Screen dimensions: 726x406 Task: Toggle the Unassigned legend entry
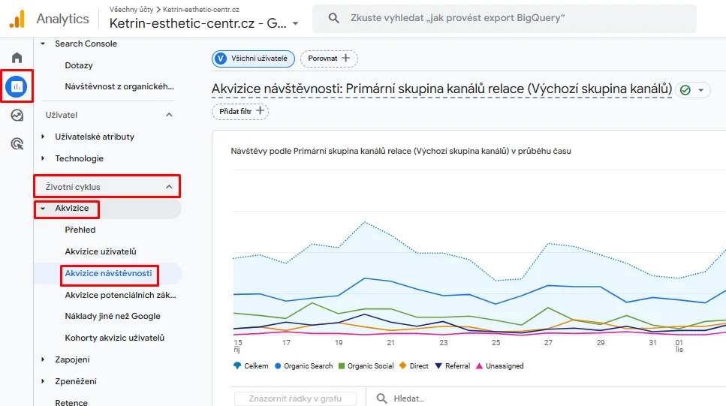[x=499, y=365]
